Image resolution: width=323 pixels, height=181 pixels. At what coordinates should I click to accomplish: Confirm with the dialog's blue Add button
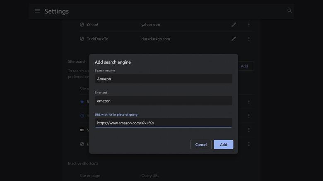pos(224,145)
